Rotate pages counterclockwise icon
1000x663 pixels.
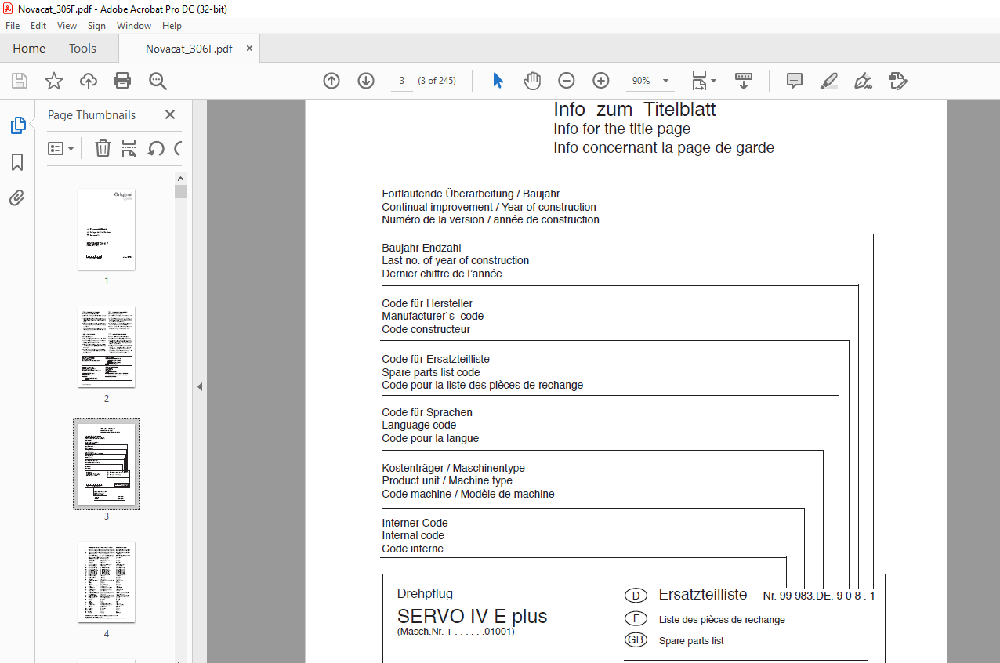click(155, 148)
